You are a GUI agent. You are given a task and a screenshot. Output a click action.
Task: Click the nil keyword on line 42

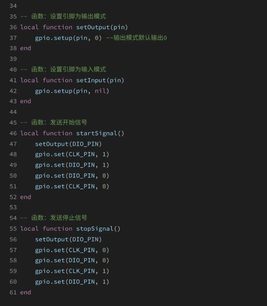click(x=100, y=91)
